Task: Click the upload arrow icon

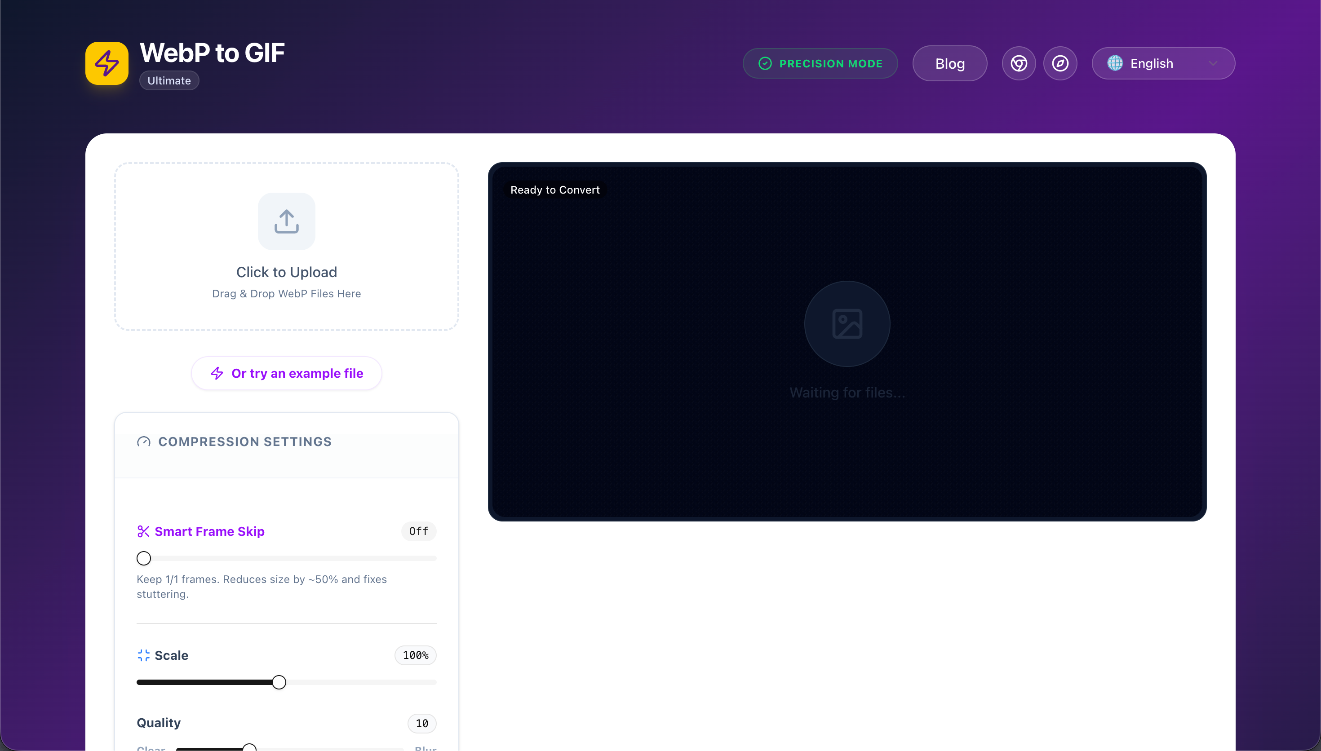Action: tap(286, 221)
